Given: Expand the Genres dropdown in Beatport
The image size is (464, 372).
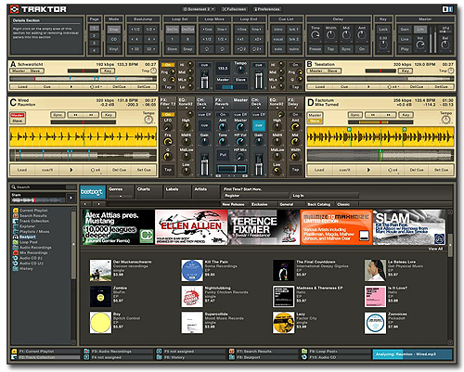Looking at the screenshot, I should click(x=121, y=196).
